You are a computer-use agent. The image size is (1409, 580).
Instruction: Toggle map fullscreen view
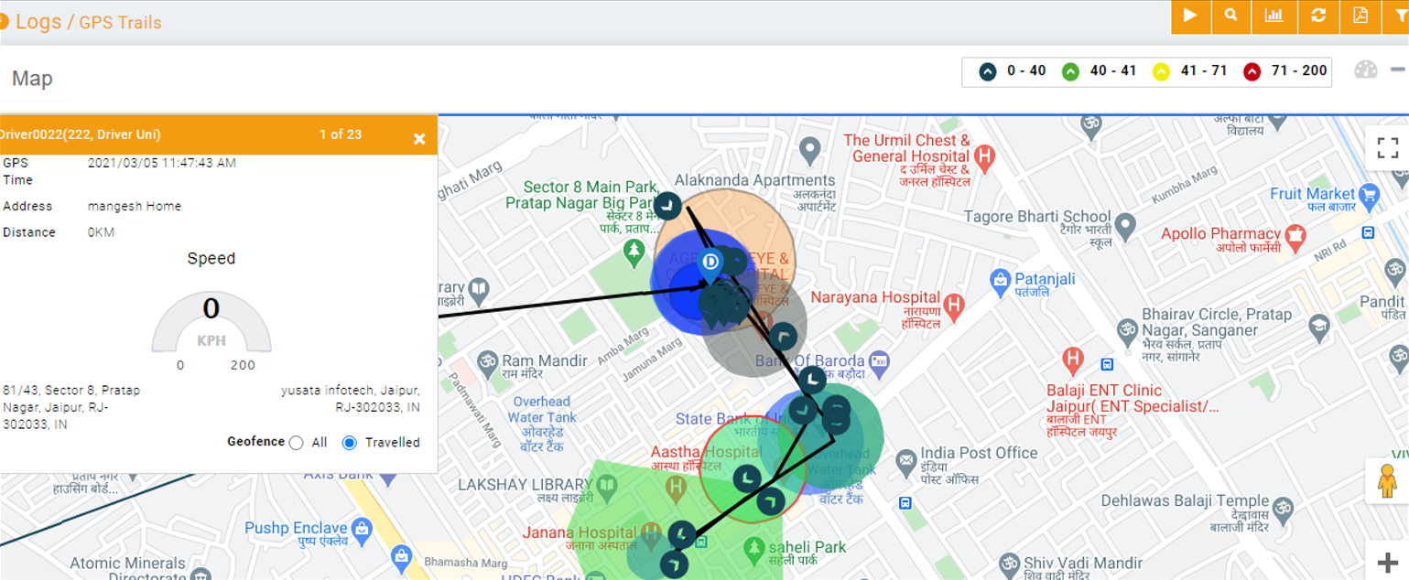[1387, 148]
